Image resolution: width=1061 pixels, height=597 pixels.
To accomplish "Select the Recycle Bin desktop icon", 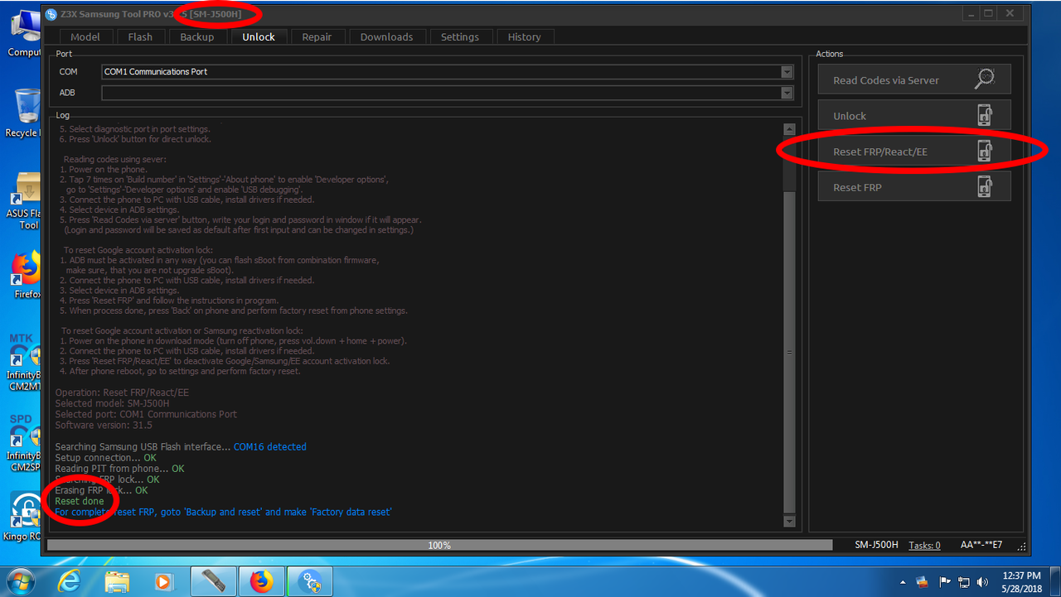I will 23,112.
